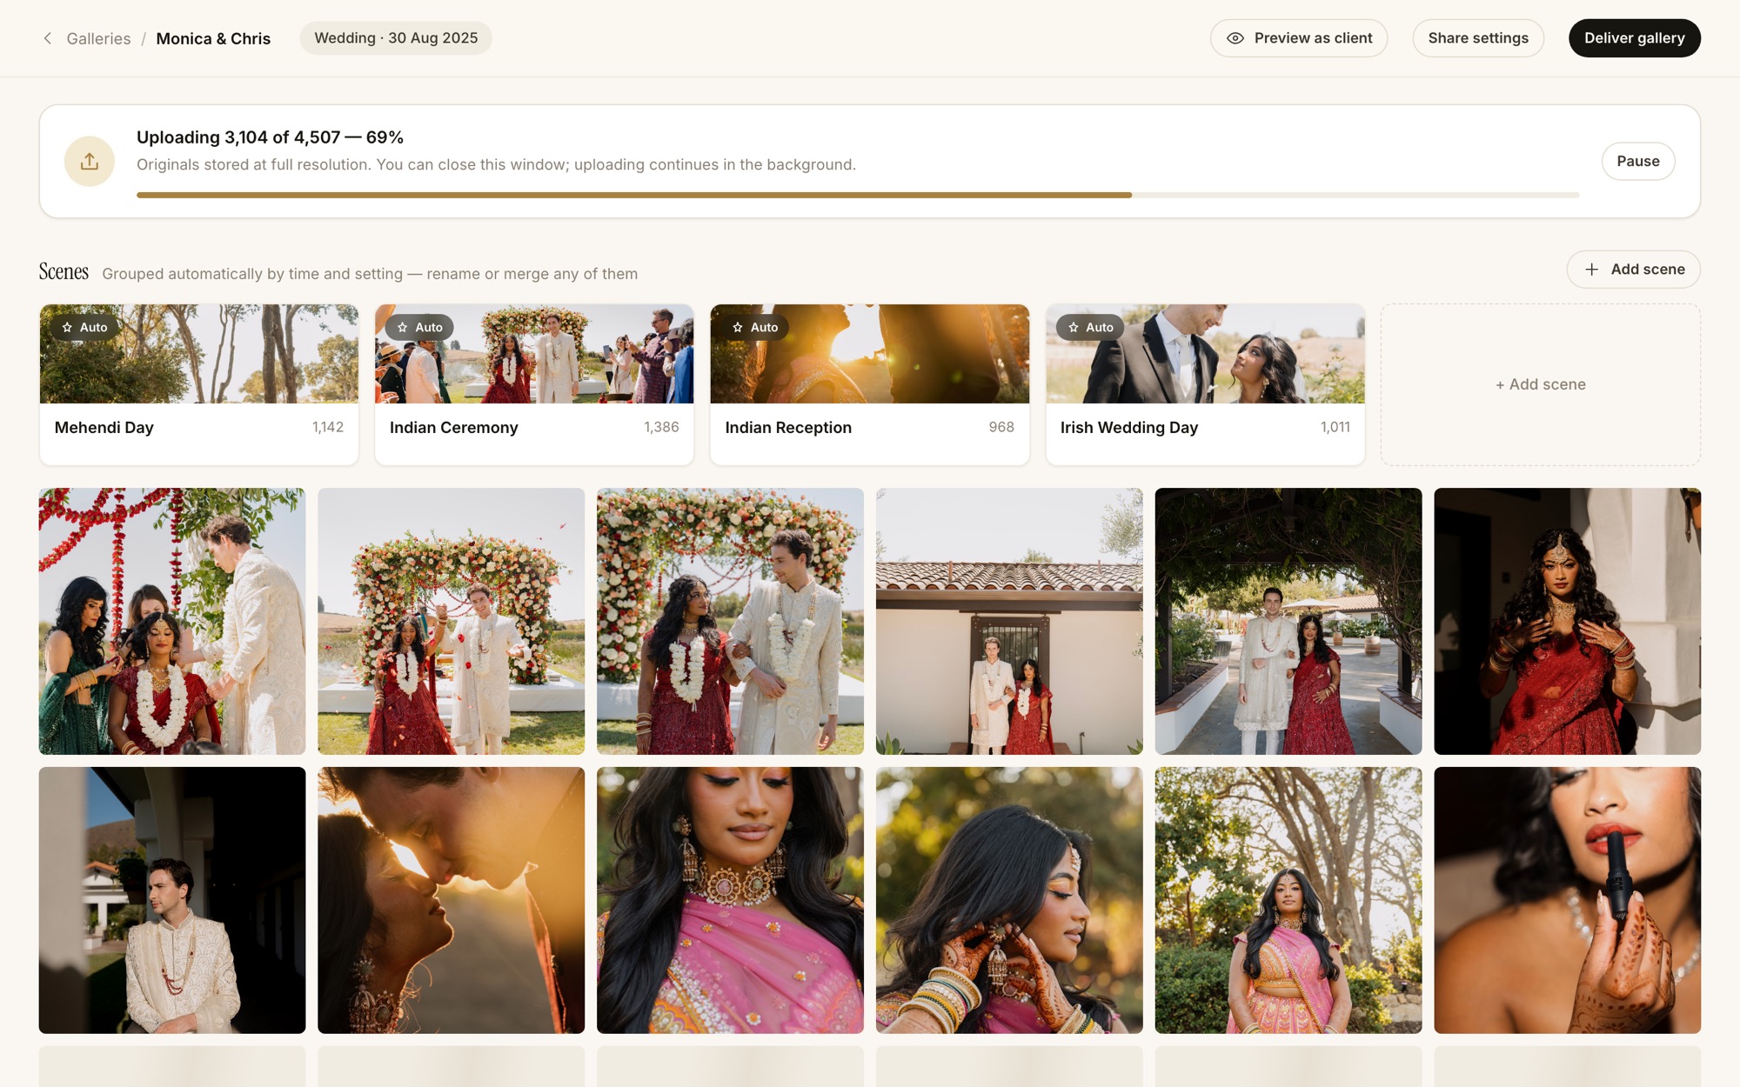
Task: Open the photo of the couple walking from the floral arch
Action: [451, 621]
